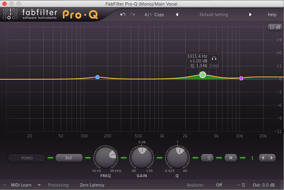The image size is (284, 190).
Task: Toggle the global bypass icon in status bar
Action: coord(241,185)
